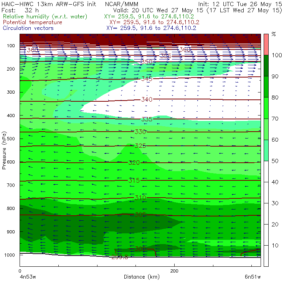The height and width of the screenshot is (284, 284).
Task: Click the '10' colorbar value label
Action: (275, 245)
